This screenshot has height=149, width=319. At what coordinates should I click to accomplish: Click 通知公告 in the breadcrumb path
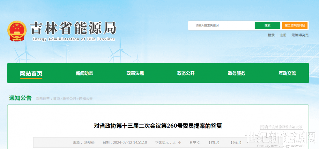[x=86, y=99]
